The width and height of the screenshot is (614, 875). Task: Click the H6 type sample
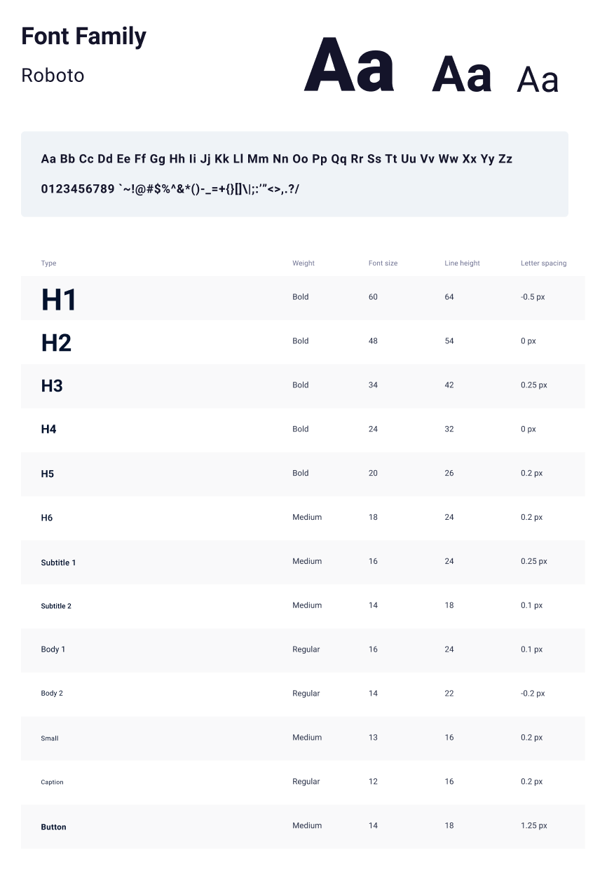point(47,518)
